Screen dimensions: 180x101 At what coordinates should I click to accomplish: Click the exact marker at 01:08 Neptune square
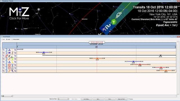click(x=140, y=65)
